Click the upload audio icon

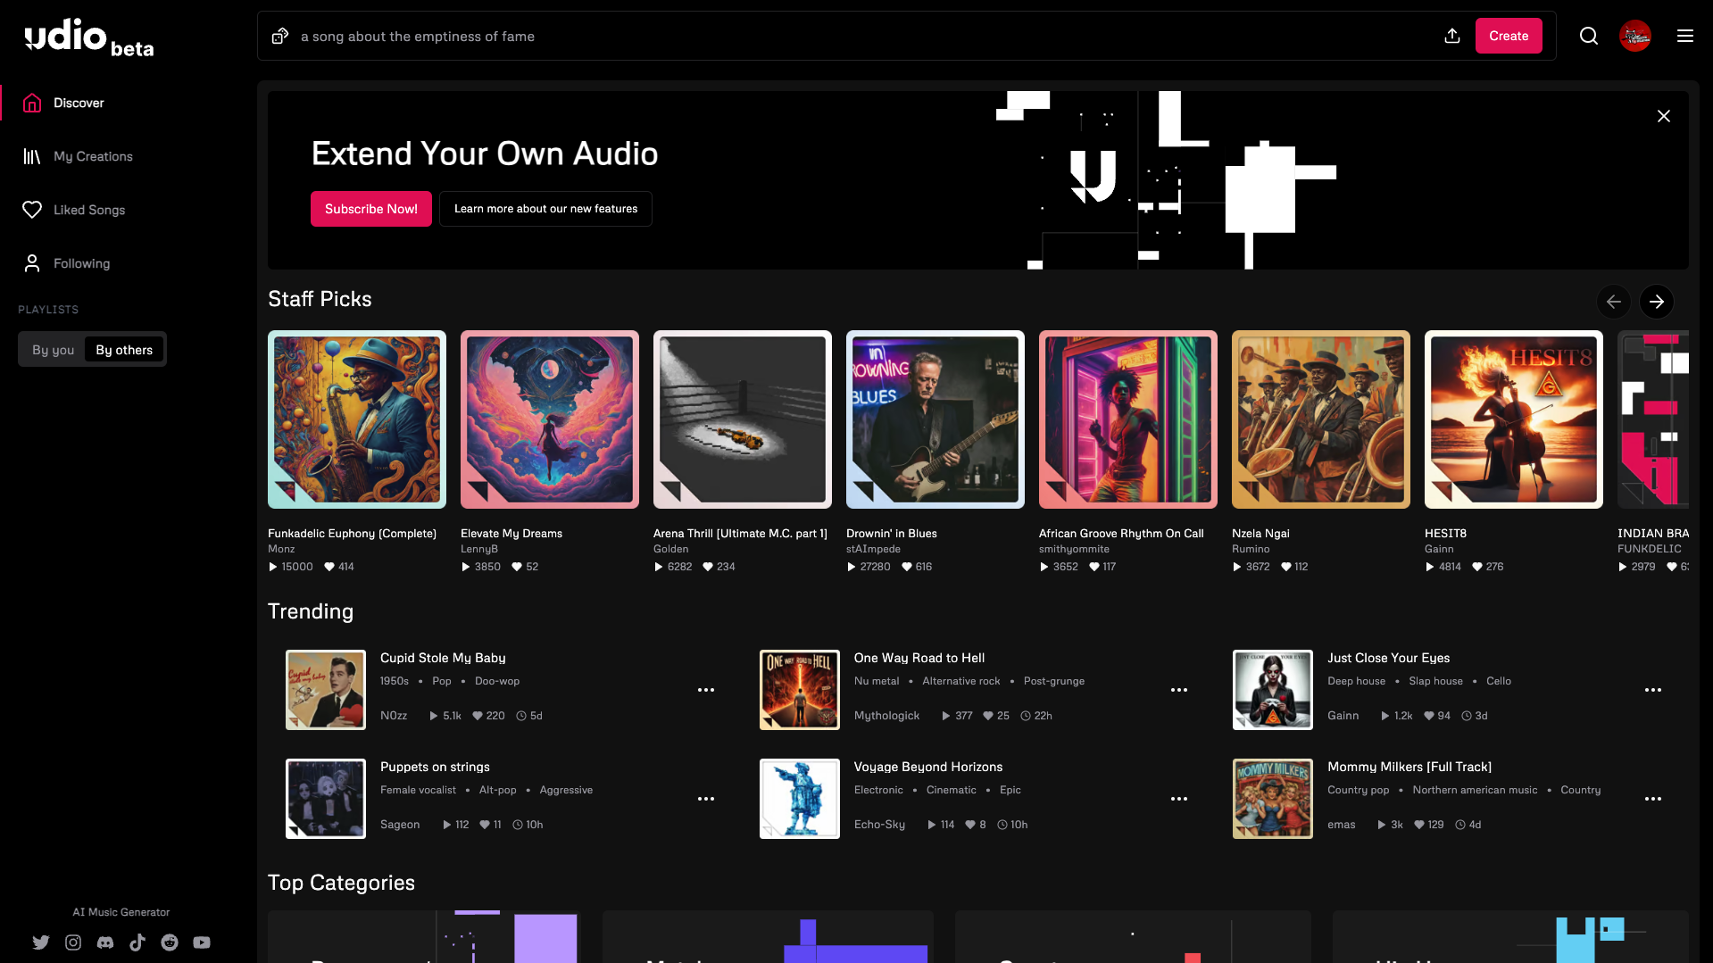[x=1452, y=36]
